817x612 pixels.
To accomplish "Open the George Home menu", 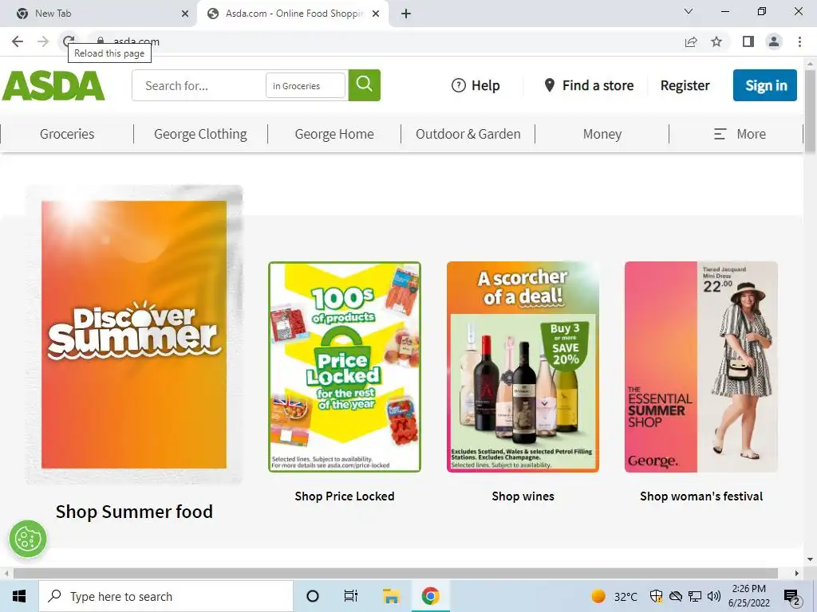I will coord(334,134).
